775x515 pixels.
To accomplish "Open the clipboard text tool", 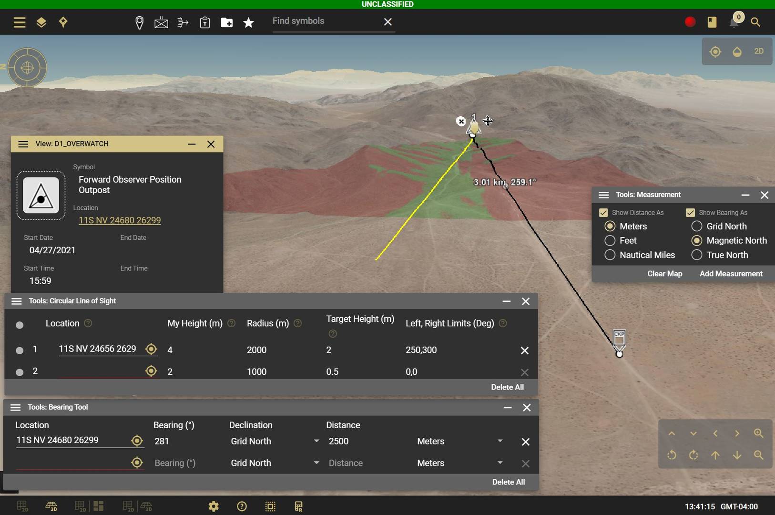I will (205, 22).
